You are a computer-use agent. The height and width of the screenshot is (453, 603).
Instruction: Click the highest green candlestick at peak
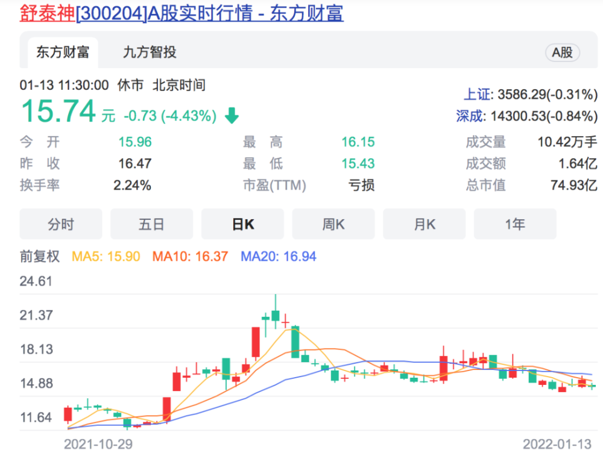pos(276,313)
